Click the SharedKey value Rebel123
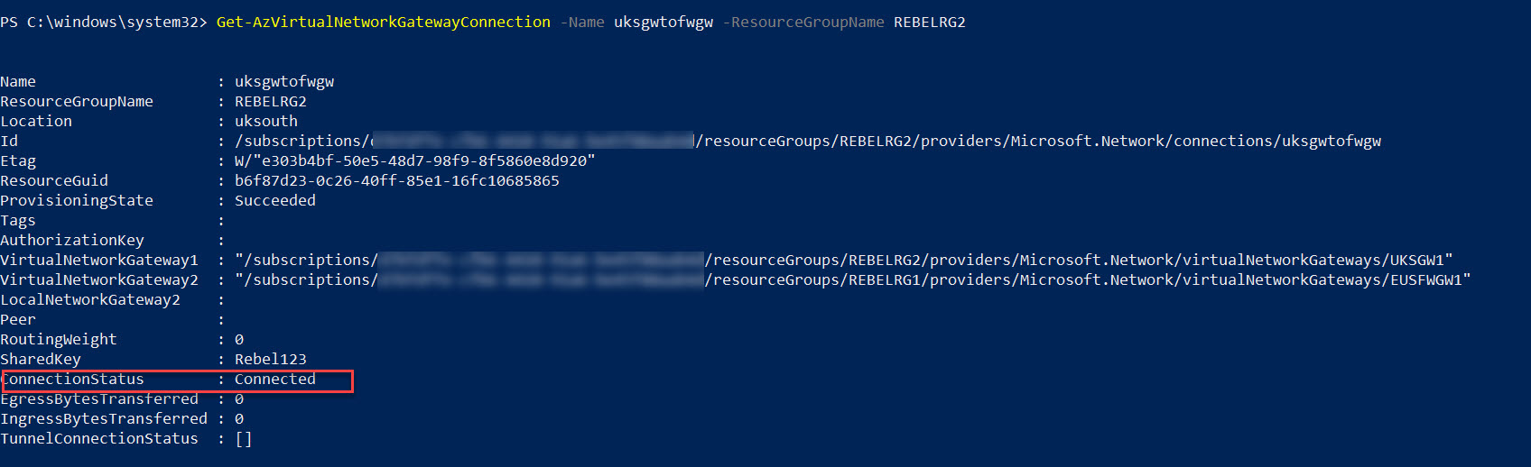This screenshot has height=467, width=1531. pyautogui.click(x=270, y=360)
